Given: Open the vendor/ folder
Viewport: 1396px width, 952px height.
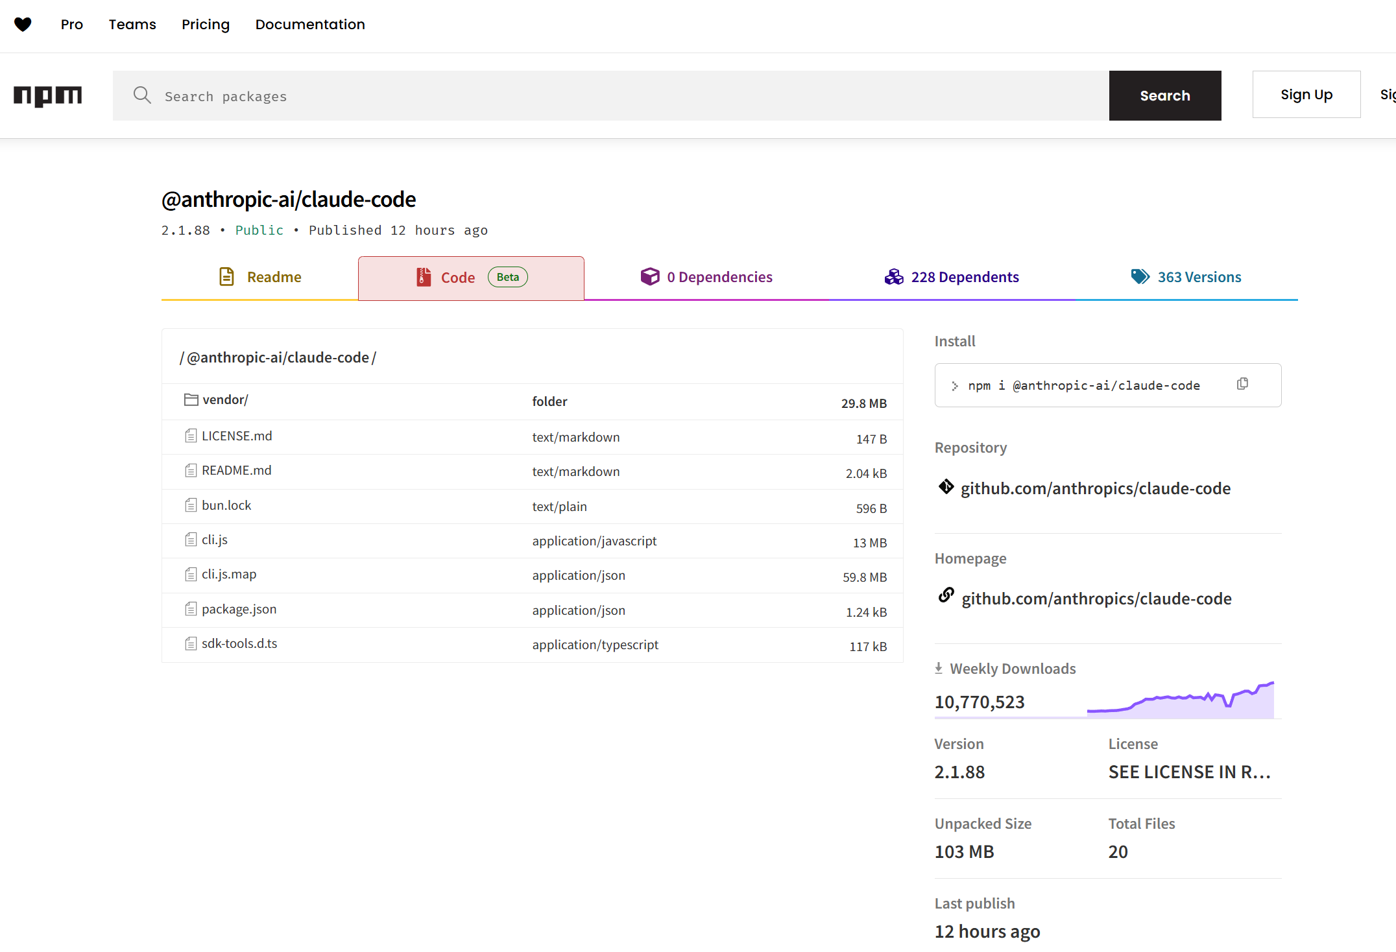Looking at the screenshot, I should 225,399.
